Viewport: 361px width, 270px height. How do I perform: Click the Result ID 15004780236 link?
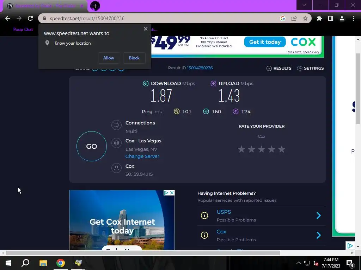[x=200, y=68]
